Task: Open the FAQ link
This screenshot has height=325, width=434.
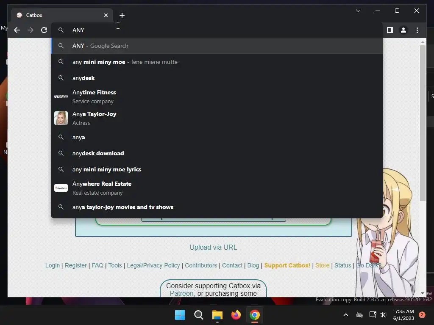Action: click(x=97, y=265)
